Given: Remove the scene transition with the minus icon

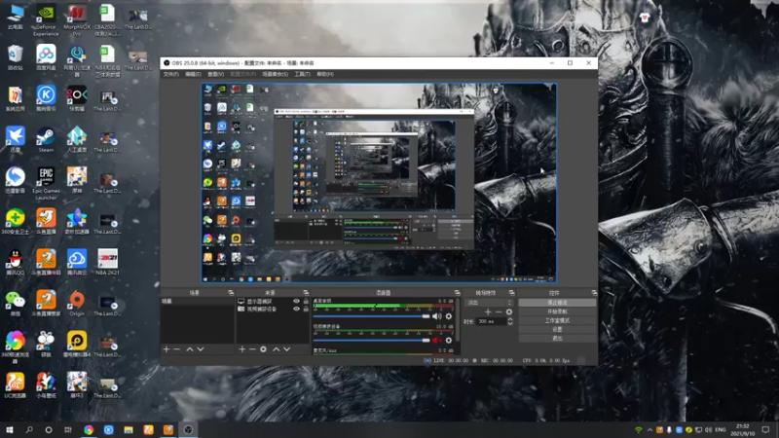Looking at the screenshot, I should tap(499, 311).
